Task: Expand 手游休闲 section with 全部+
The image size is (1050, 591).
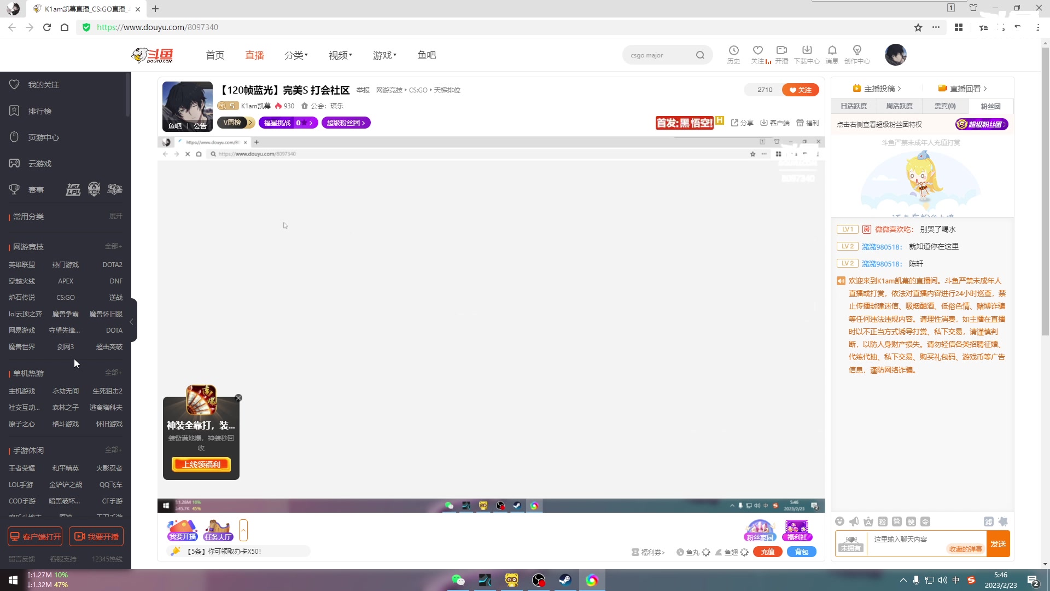Action: pyautogui.click(x=113, y=450)
